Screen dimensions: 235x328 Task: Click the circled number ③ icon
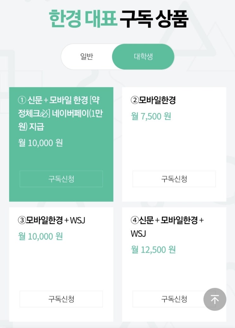(22, 221)
